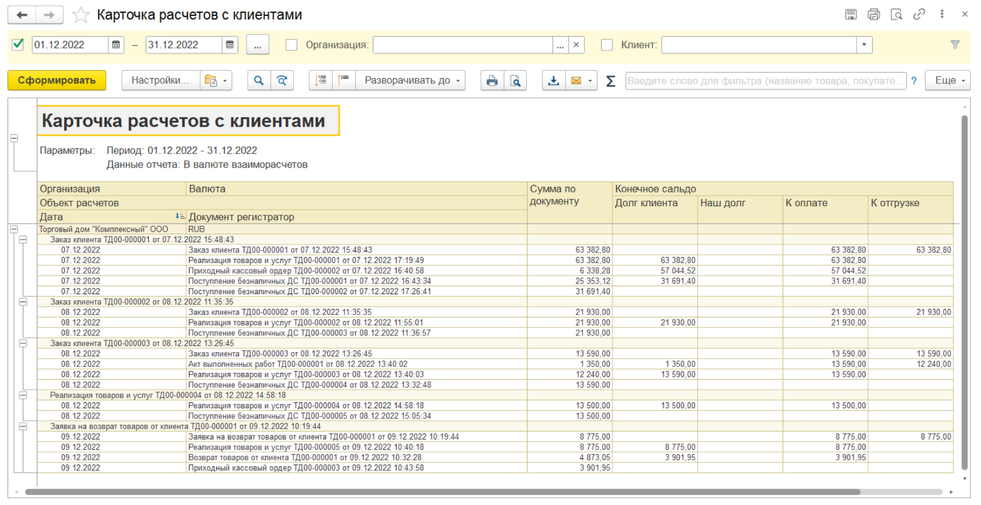Click the filter word search field
The image size is (981, 505).
(765, 81)
